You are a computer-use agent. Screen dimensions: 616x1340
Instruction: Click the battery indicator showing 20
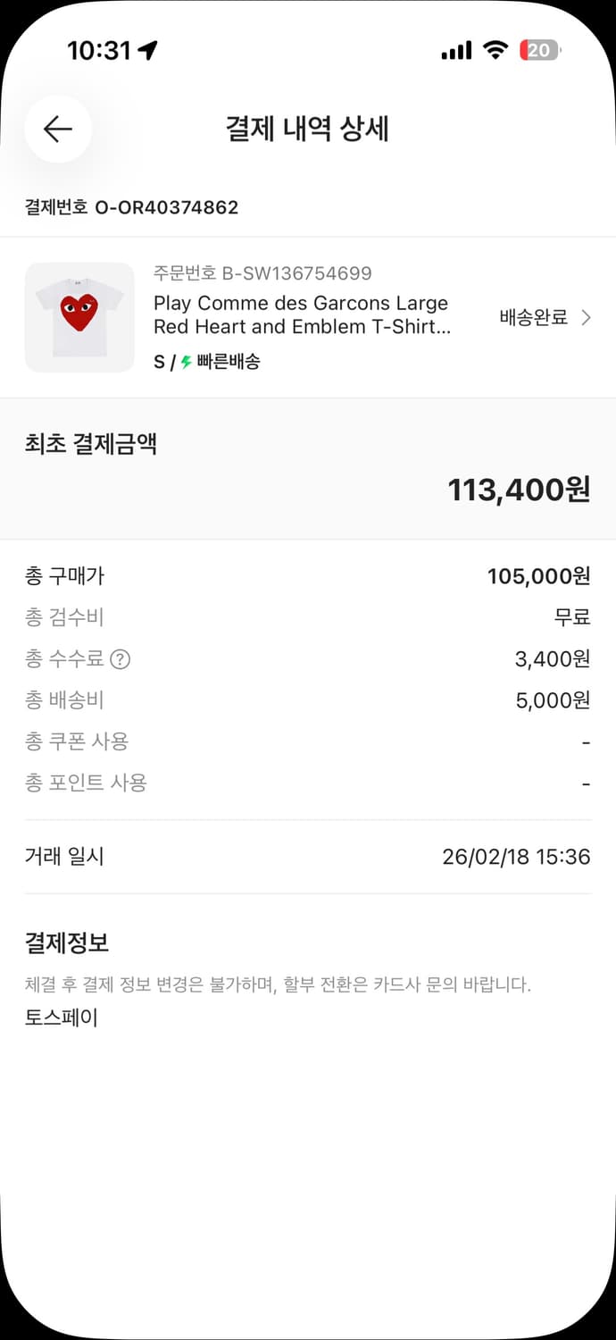538,50
